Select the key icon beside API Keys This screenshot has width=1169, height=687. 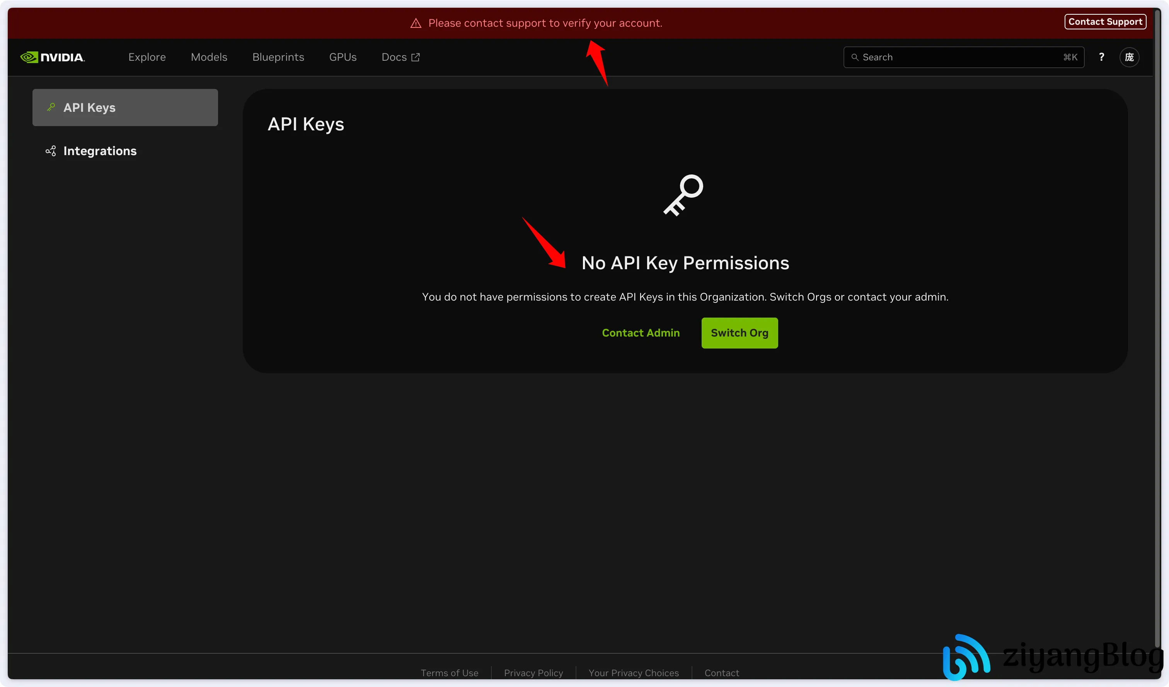click(x=50, y=107)
